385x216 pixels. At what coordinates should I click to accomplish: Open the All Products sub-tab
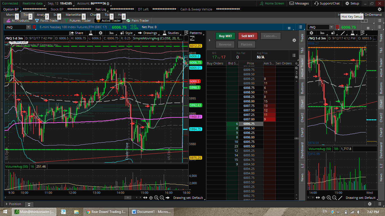(18, 21)
